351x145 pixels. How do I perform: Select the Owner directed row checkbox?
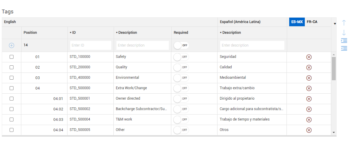[x=12, y=98]
